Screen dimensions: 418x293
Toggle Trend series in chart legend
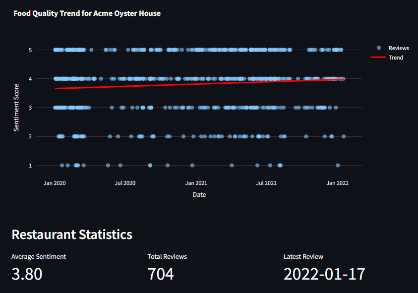pyautogui.click(x=396, y=58)
